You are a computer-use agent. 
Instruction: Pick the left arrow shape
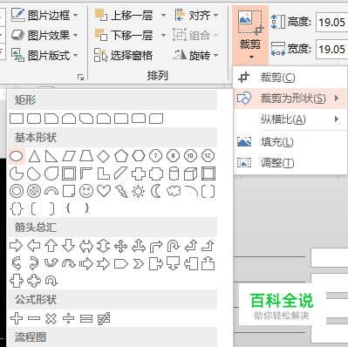click(34, 246)
